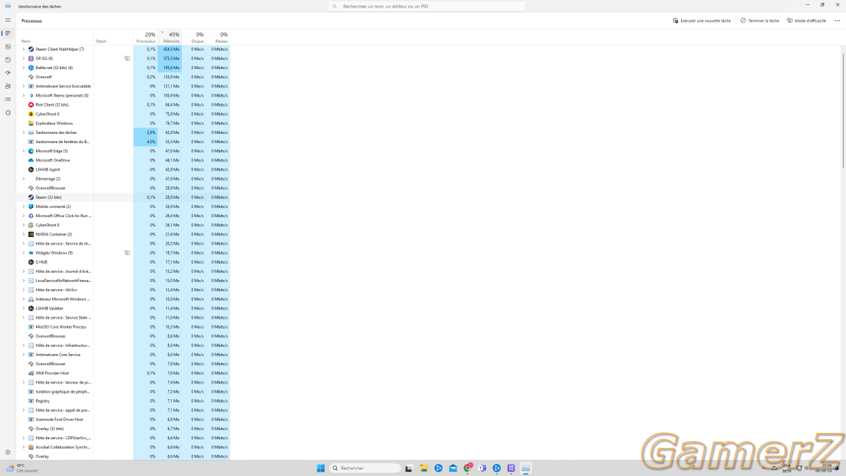Click the MoUSO Core Worker Process icon
The height and width of the screenshot is (476, 846).
(x=31, y=327)
